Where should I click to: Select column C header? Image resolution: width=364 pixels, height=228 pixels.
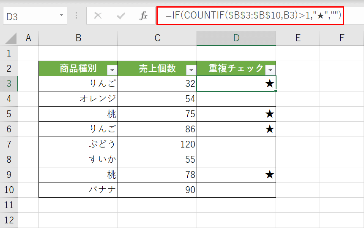tap(157, 38)
